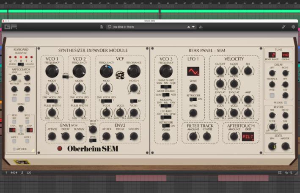Favorite the preset with the heart icon
Image resolution: width=300 pixels, height=193 pixels.
pos(110,27)
